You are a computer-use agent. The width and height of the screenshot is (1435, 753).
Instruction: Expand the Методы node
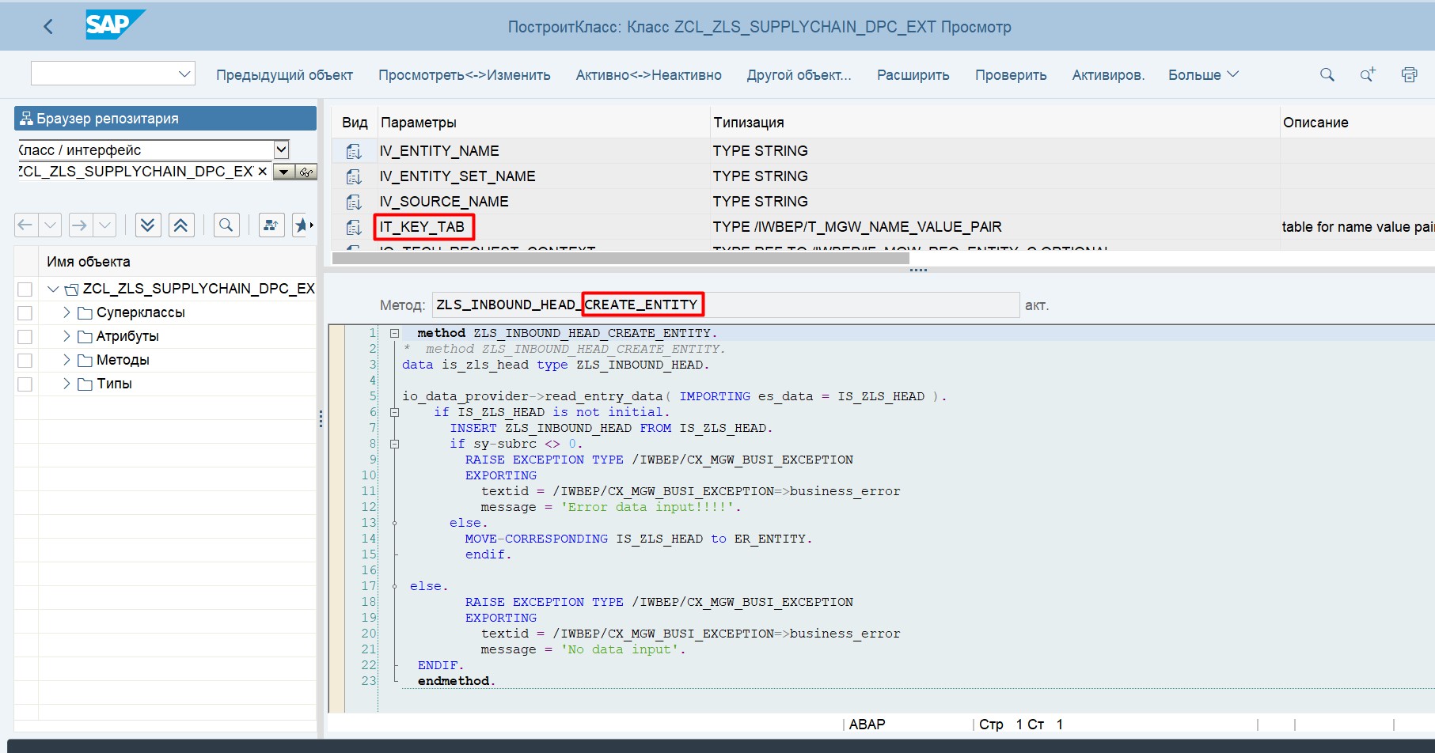click(66, 360)
